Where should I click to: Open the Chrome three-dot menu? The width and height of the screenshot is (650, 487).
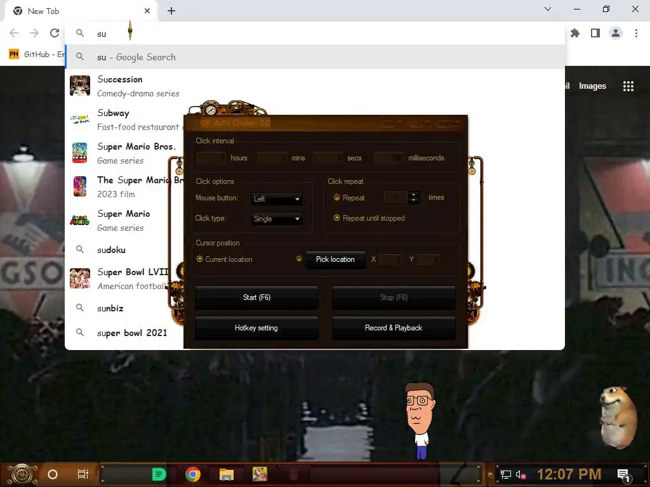[636, 33]
